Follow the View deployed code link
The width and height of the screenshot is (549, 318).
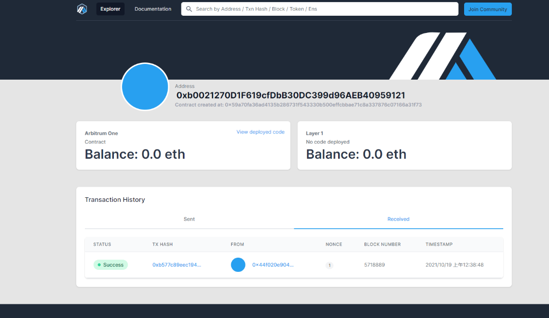pos(260,132)
